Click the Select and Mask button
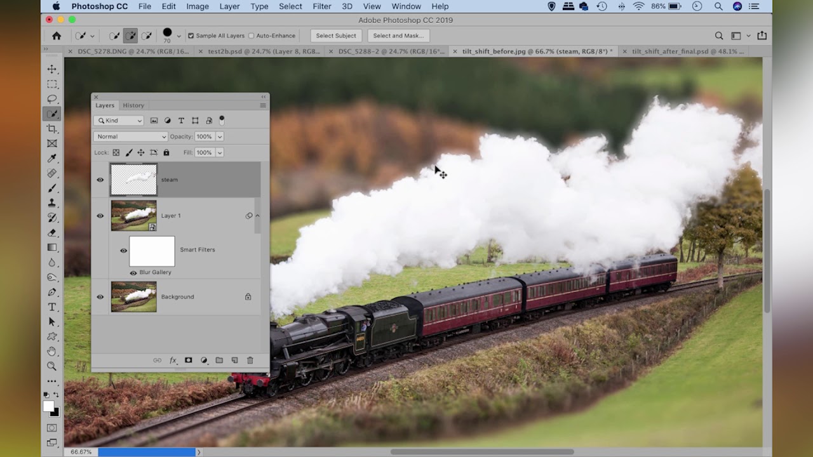 pos(398,36)
